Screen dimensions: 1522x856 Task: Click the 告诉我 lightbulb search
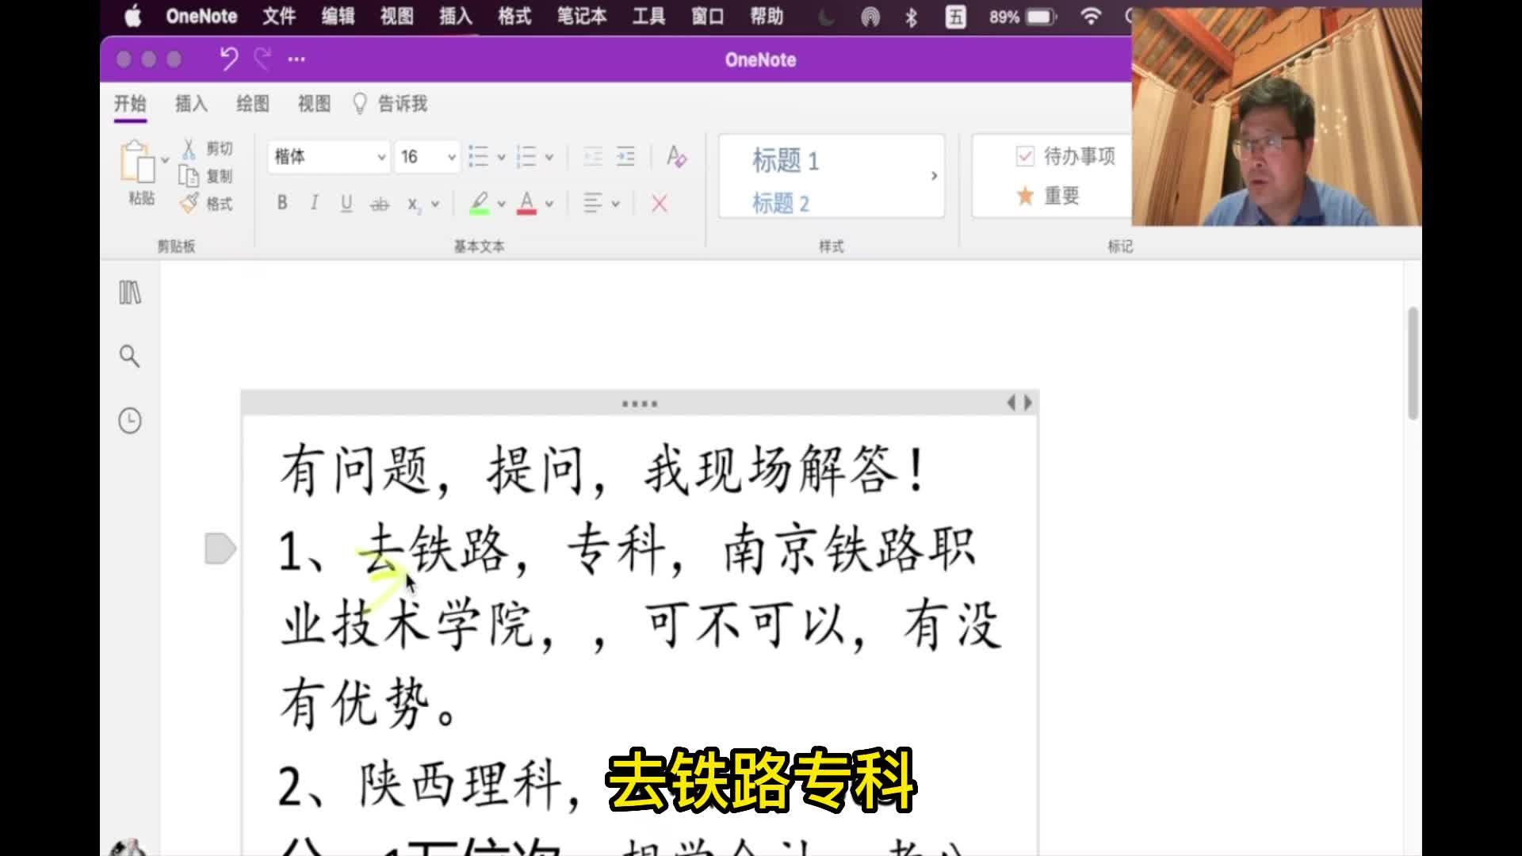[390, 104]
